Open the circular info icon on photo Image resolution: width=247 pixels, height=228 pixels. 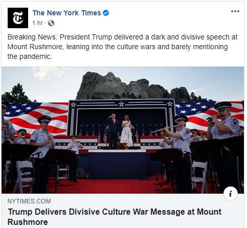click(x=231, y=194)
